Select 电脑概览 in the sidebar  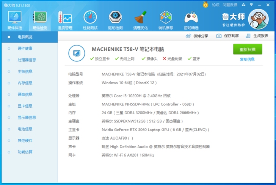30,37
